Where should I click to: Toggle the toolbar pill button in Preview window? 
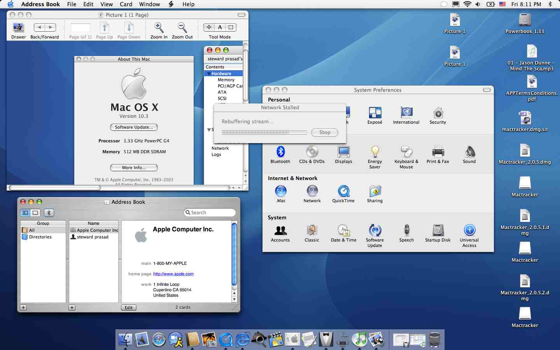[x=241, y=15]
